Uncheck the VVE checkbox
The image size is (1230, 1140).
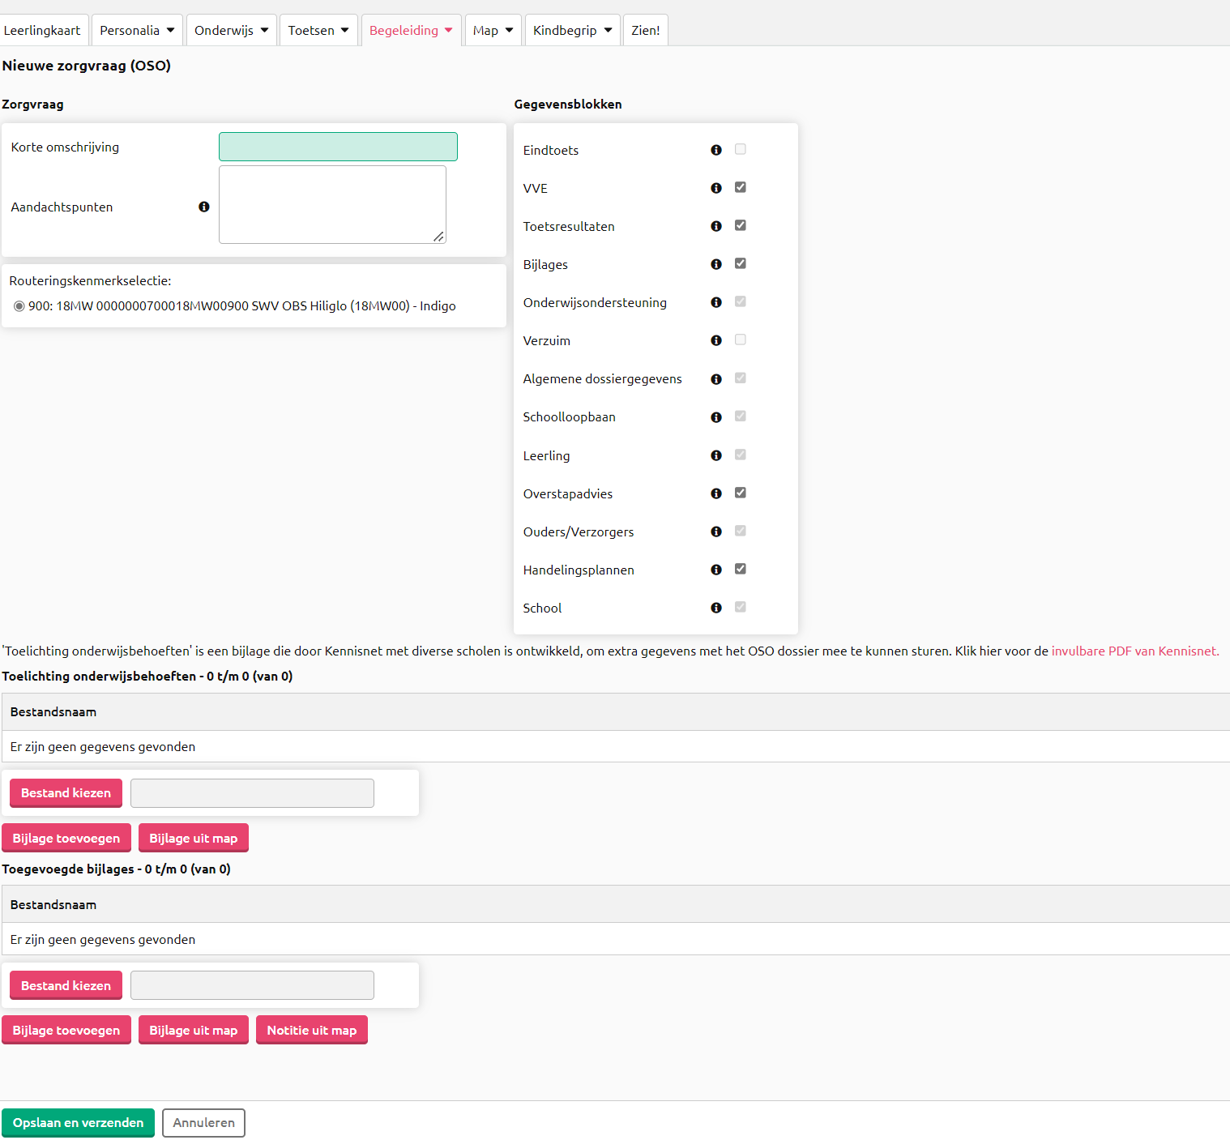click(x=741, y=187)
